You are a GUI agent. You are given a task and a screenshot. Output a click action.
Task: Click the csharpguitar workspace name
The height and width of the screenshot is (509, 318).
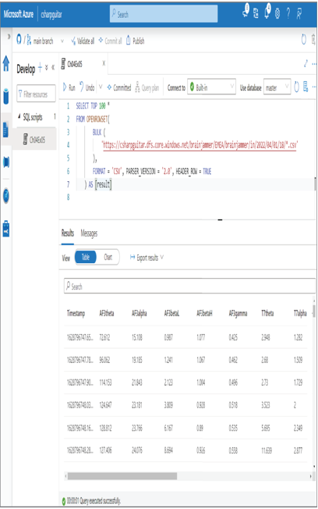pyautogui.click(x=51, y=14)
